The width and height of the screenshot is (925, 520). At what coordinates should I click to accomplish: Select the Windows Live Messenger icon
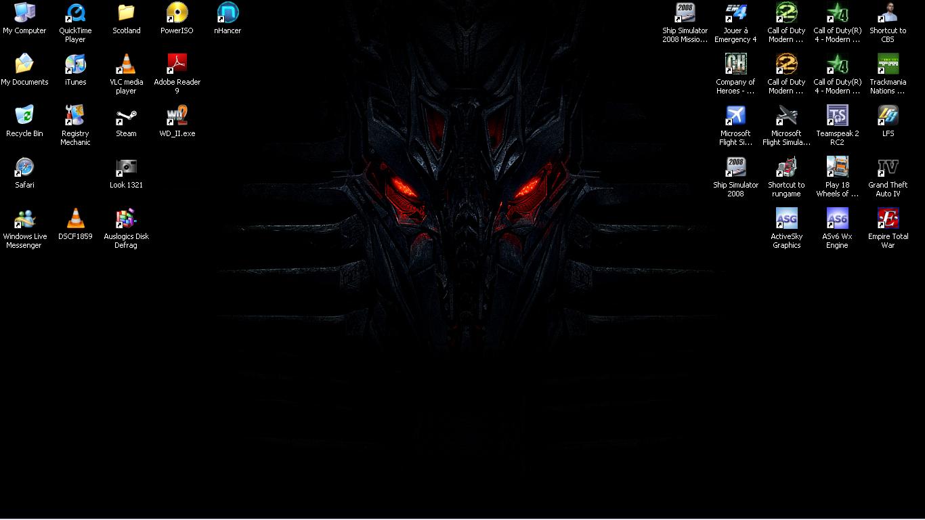tap(24, 219)
